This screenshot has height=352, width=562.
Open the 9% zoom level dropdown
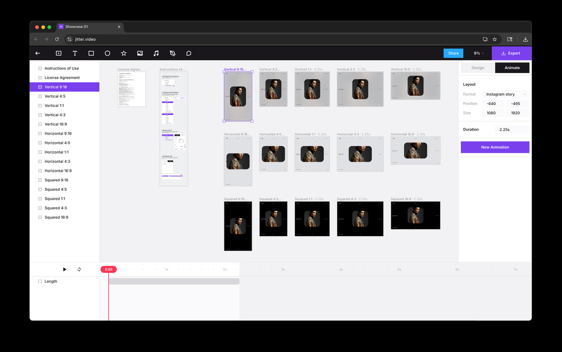479,53
